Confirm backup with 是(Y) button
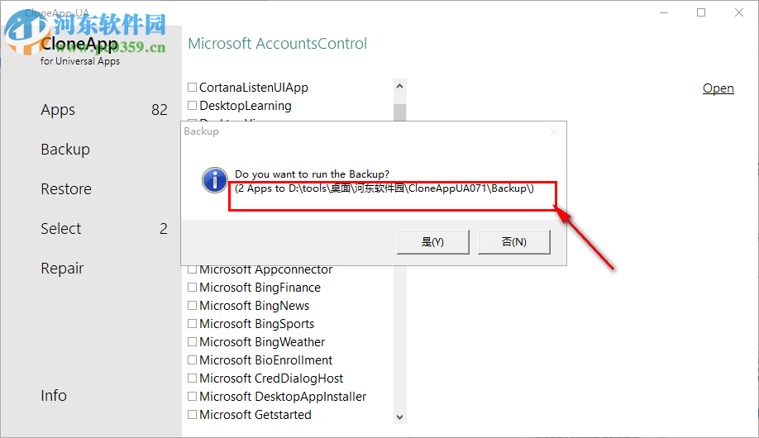This screenshot has width=759, height=438. coord(432,241)
